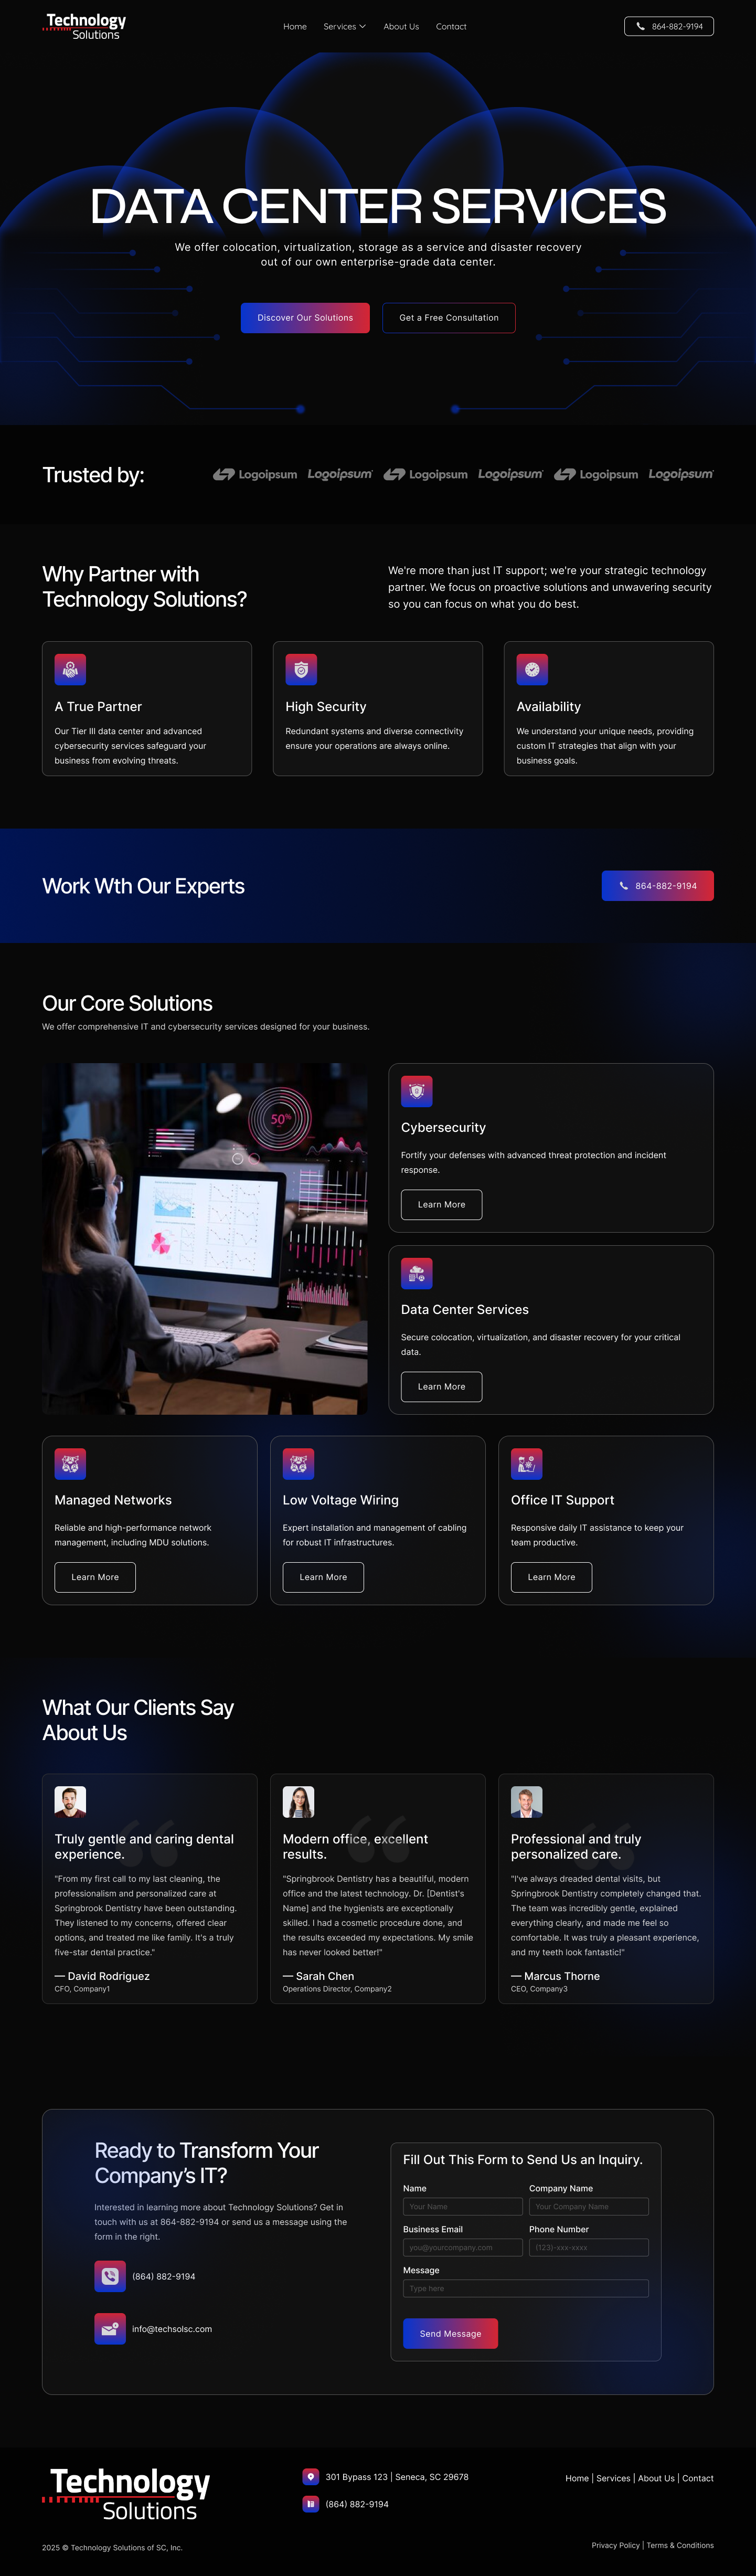
Task: Open About Us in the header navigation
Action: point(401,27)
